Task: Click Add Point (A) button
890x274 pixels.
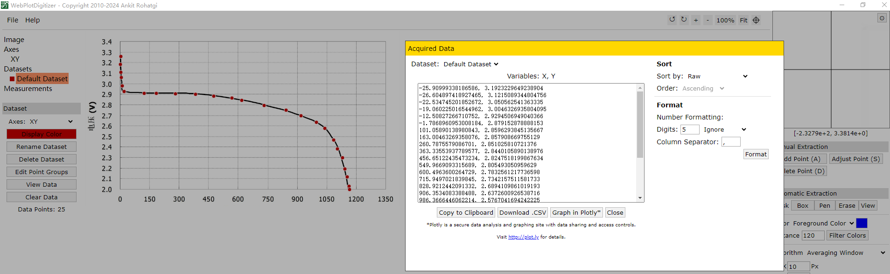Action: click(x=804, y=159)
